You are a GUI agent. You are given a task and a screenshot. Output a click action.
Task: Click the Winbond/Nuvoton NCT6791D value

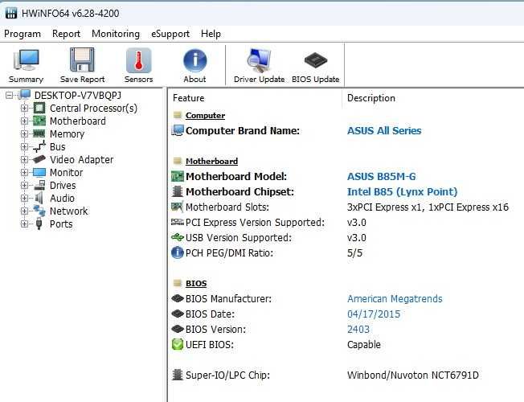coord(413,375)
